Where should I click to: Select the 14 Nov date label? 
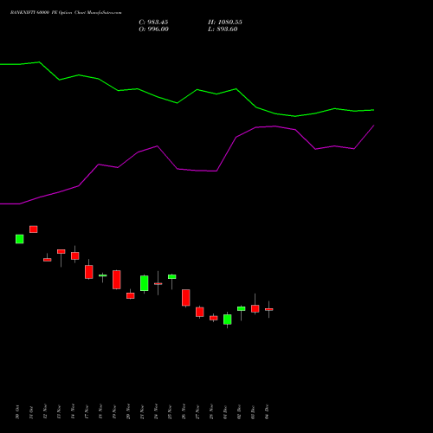73,411
